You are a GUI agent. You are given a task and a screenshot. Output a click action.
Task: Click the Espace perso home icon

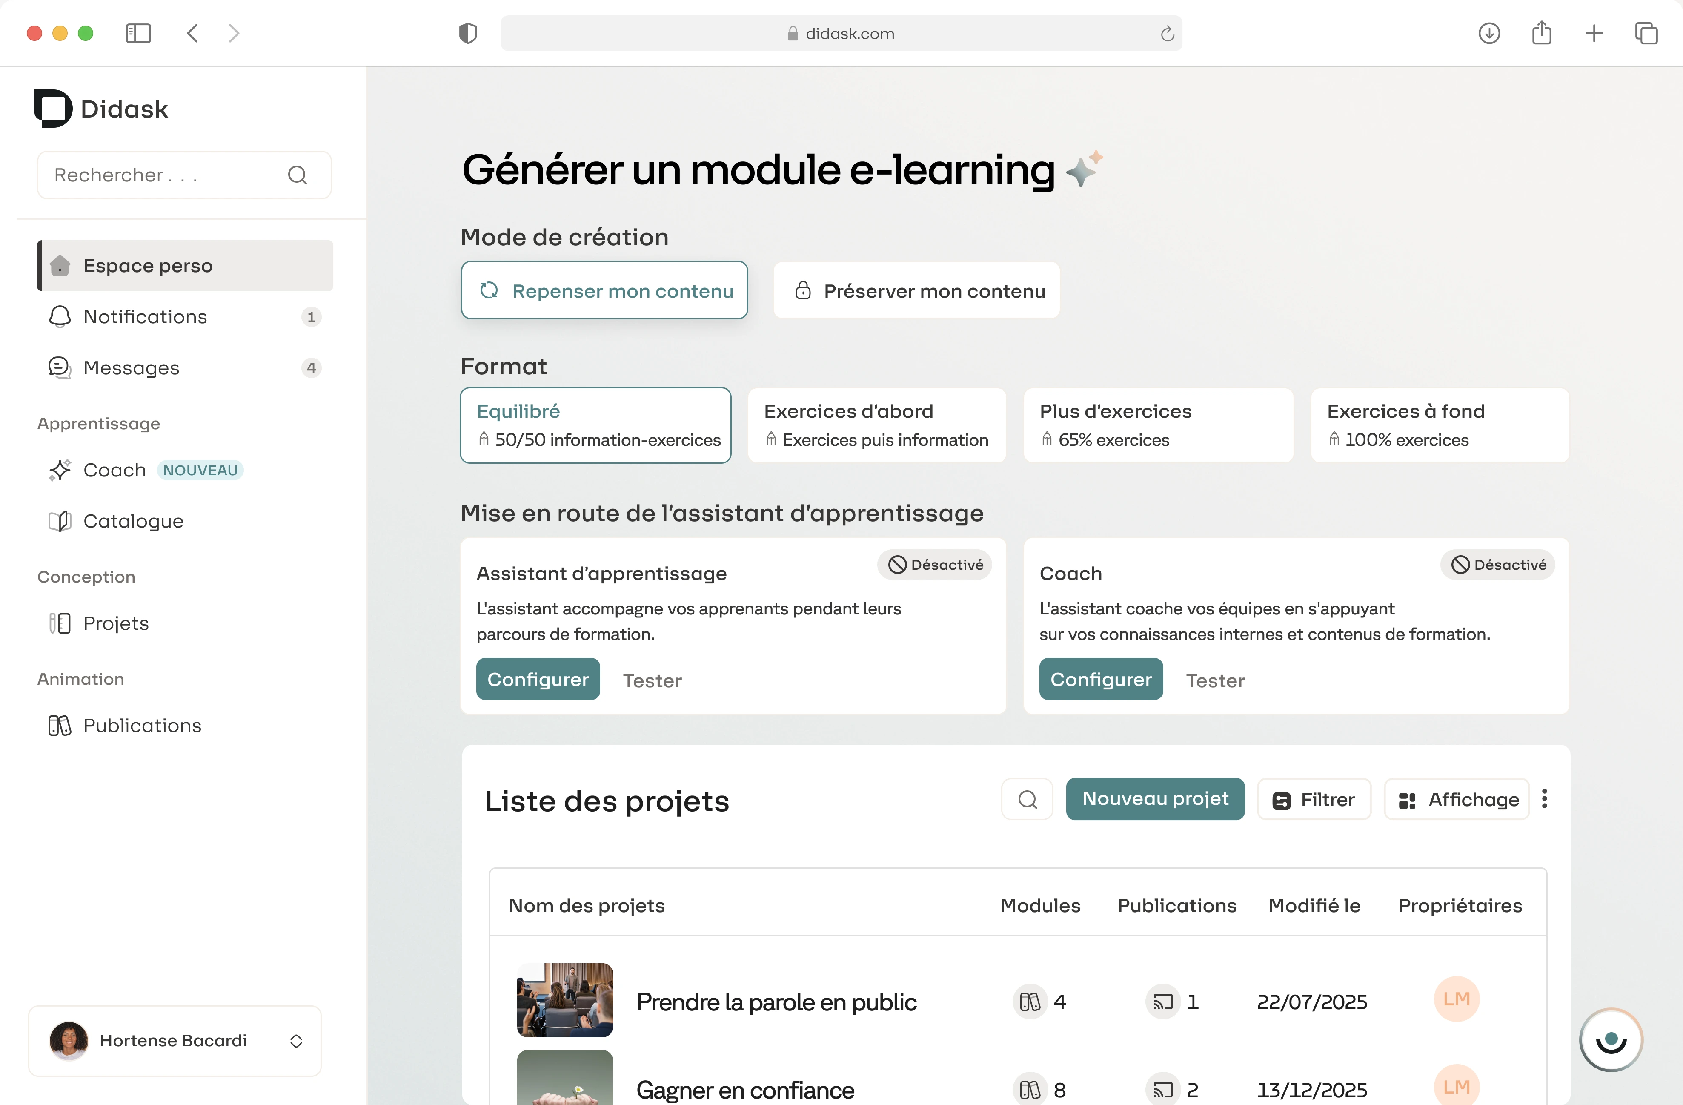(x=60, y=265)
